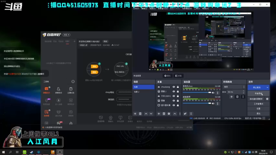Toggle visibility of the 图像 source

(x=174, y=101)
